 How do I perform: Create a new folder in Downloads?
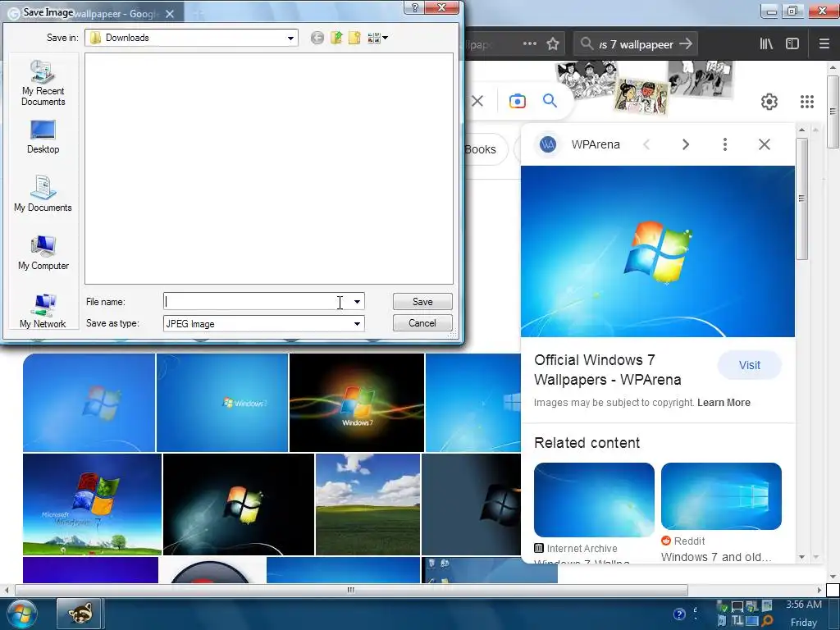click(x=354, y=38)
